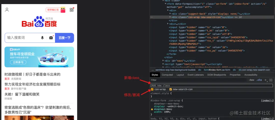This screenshot has width=275, height=120.
Task: Collapse the form#index-form node
Action: (166, 4)
